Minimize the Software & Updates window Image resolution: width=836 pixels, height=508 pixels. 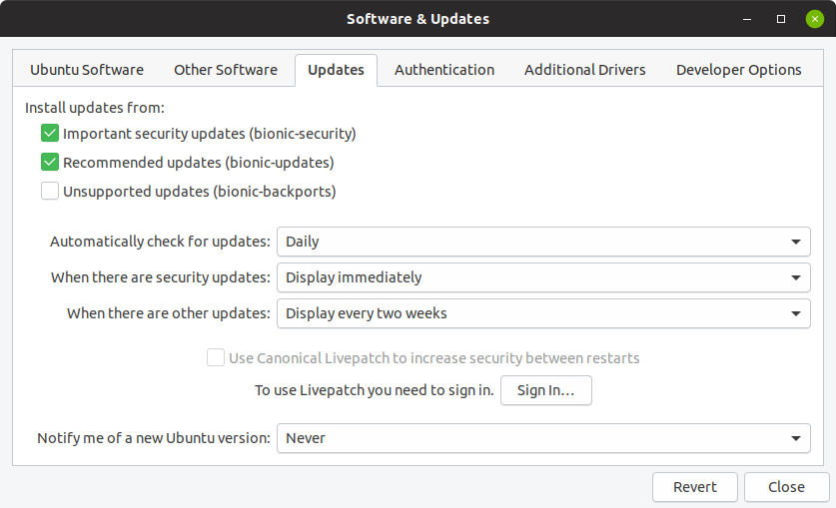746,19
